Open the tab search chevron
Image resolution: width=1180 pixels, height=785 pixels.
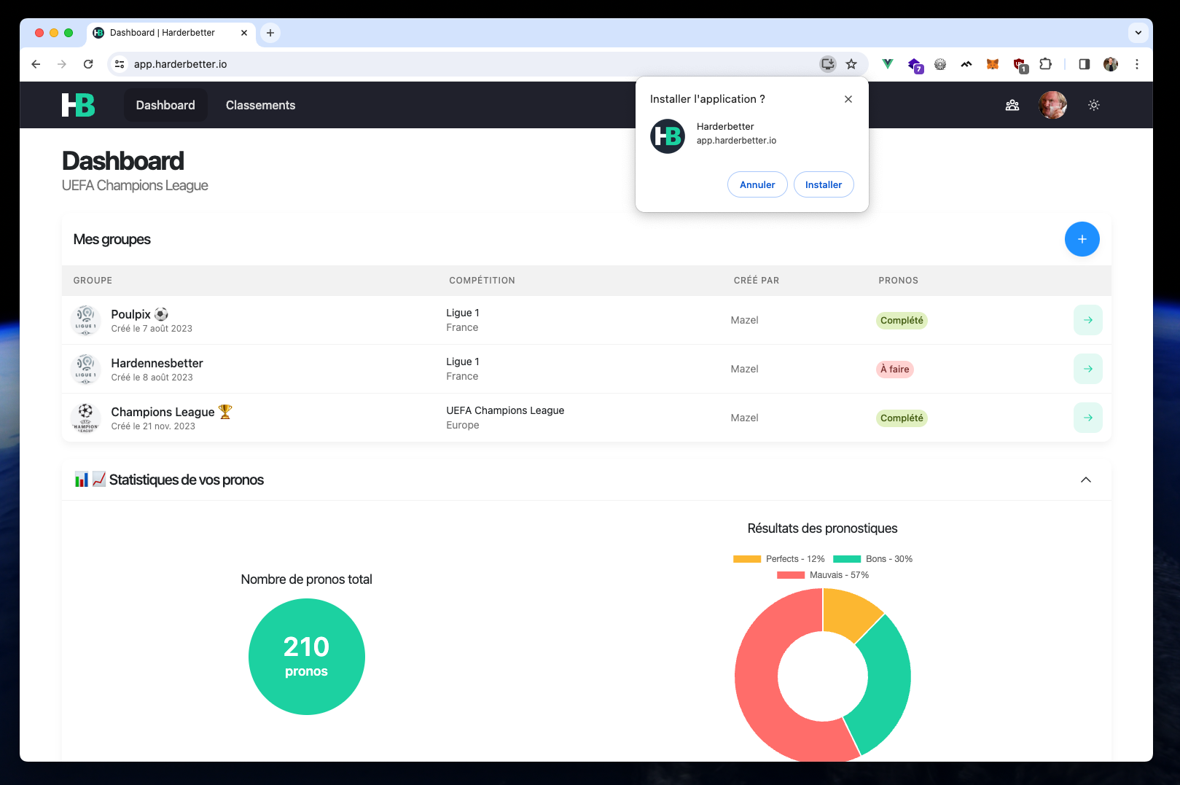(1137, 32)
